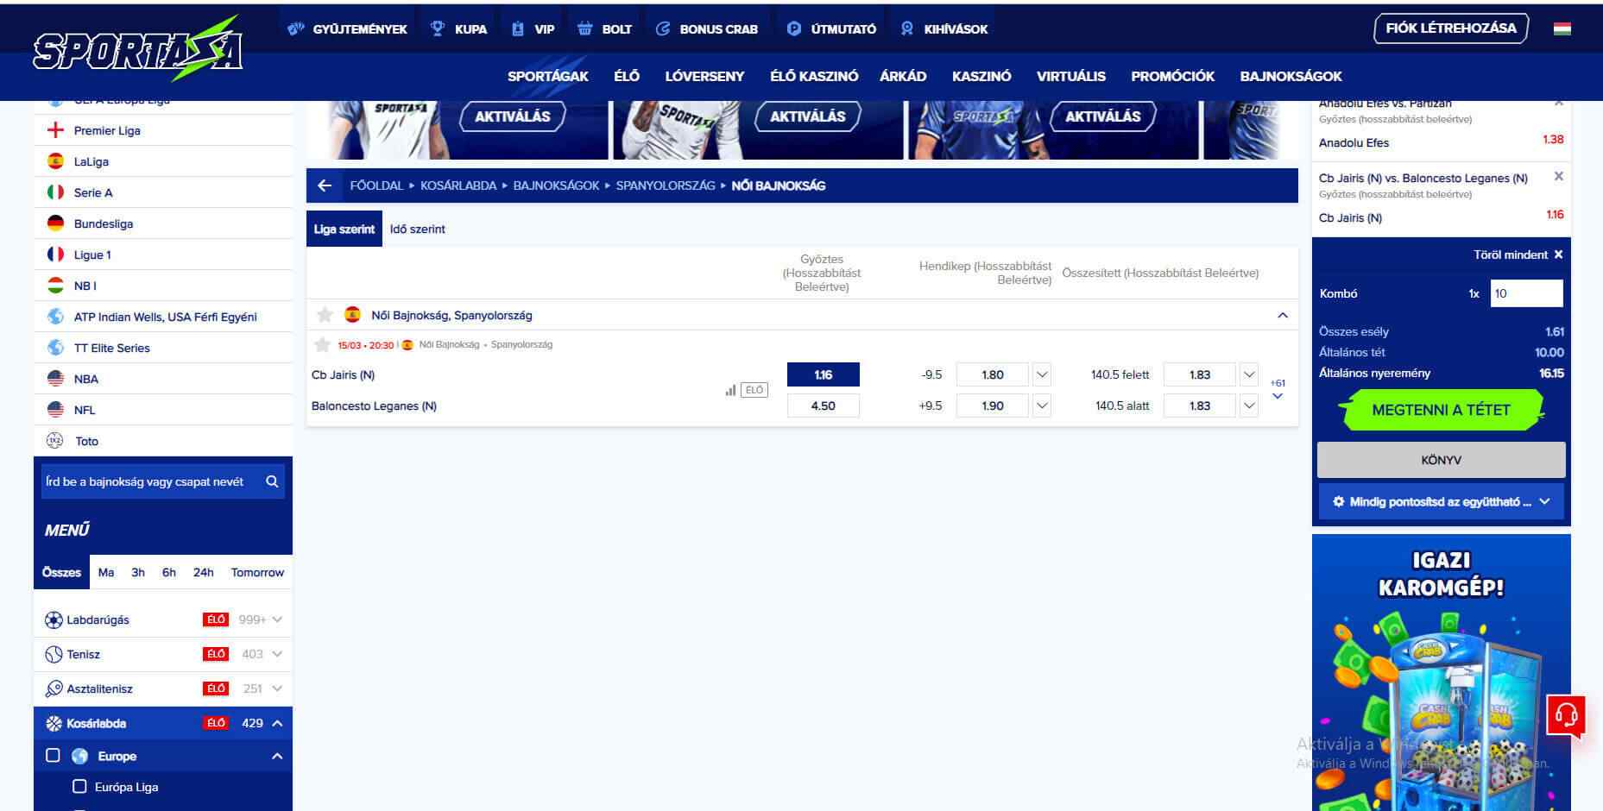Expand +61 more markets

pyautogui.click(x=1278, y=389)
